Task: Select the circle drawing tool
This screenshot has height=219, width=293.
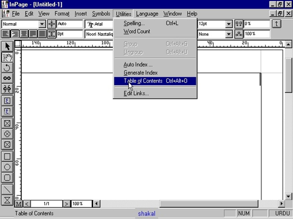Action: (7, 167)
